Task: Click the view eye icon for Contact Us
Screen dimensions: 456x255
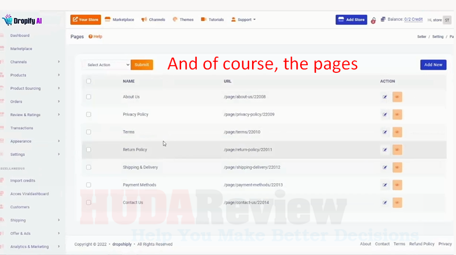Action: pyautogui.click(x=397, y=203)
